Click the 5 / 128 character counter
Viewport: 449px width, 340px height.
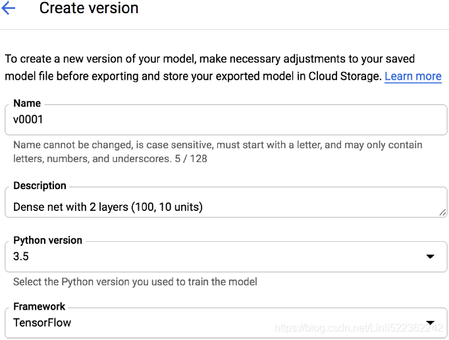[x=191, y=159]
